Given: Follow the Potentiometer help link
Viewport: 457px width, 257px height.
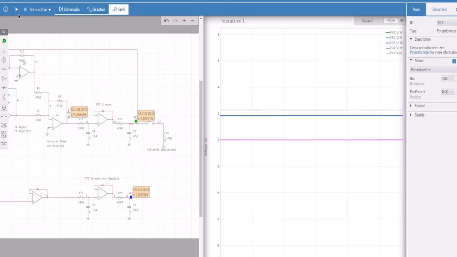Looking at the screenshot, I should pos(420,52).
